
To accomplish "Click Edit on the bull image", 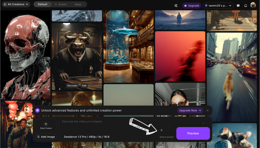I will coord(84,86).
